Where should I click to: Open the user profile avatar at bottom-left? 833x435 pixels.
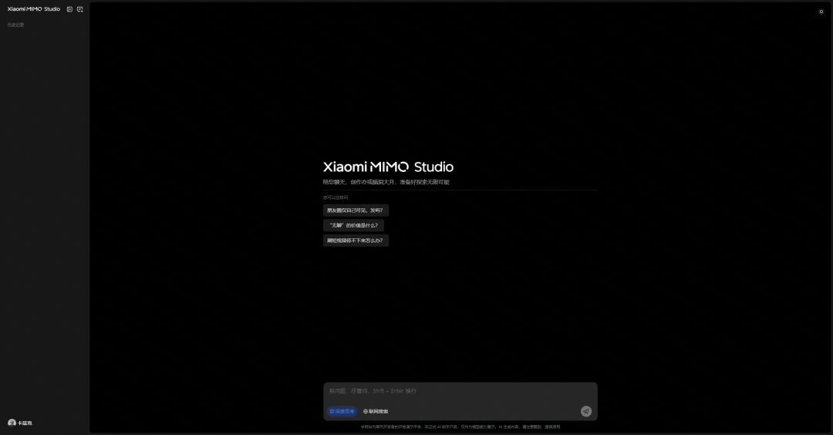(12, 423)
